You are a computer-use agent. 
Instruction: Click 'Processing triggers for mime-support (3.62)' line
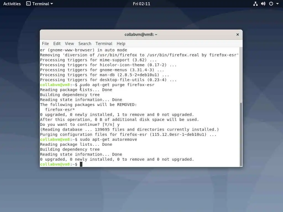point(98,60)
